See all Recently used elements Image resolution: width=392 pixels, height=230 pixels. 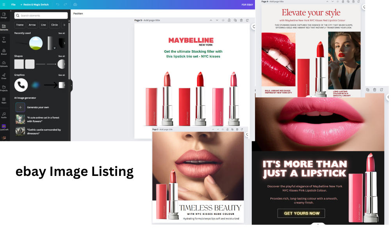pyautogui.click(x=62, y=33)
